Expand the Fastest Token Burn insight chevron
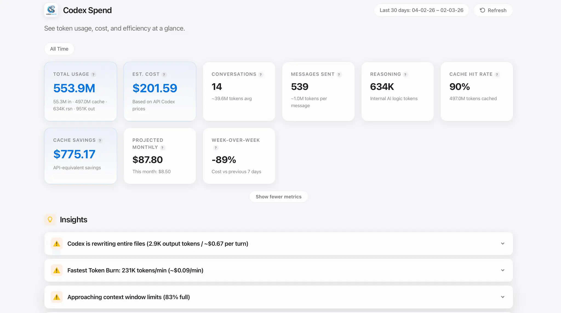 [x=503, y=270]
